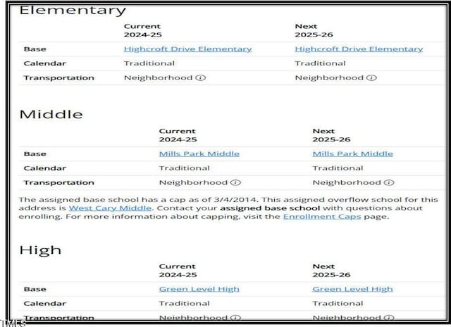
Task: Click info icon beside Elementary next-year Neighborhood transportation
Action: click(371, 78)
